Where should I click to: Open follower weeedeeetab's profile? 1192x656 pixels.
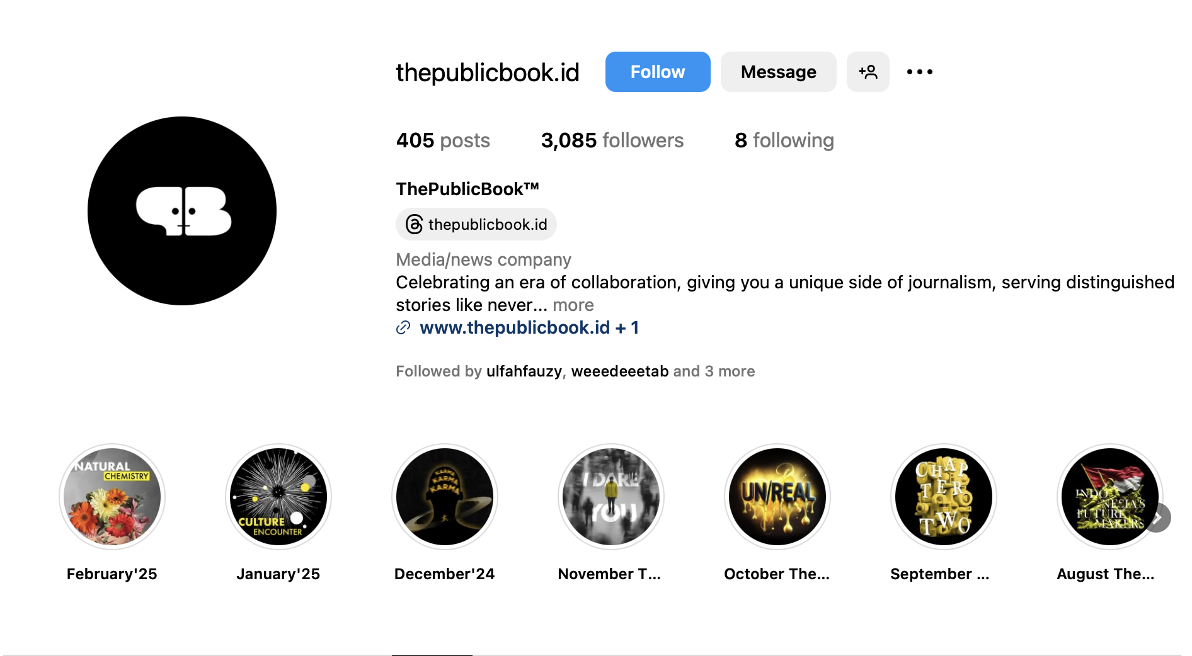619,371
